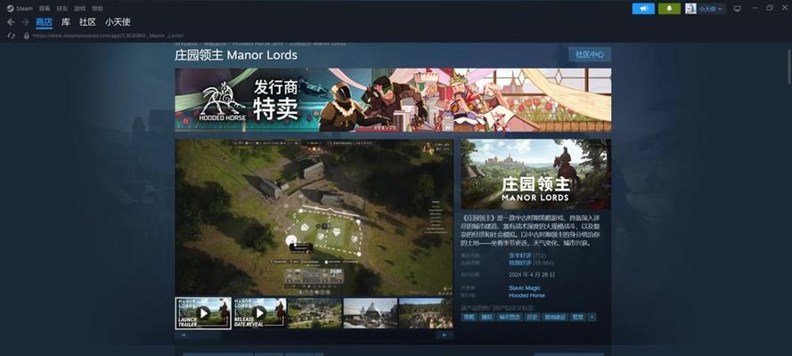The height and width of the screenshot is (356, 792).
Task: Switch to the 商店 (Store) tab
Action: pos(44,22)
